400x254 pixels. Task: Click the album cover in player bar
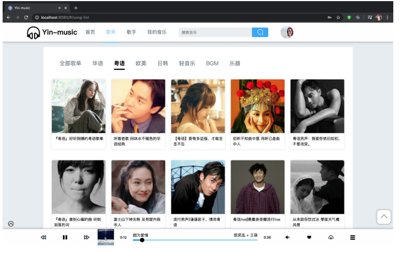106,237
